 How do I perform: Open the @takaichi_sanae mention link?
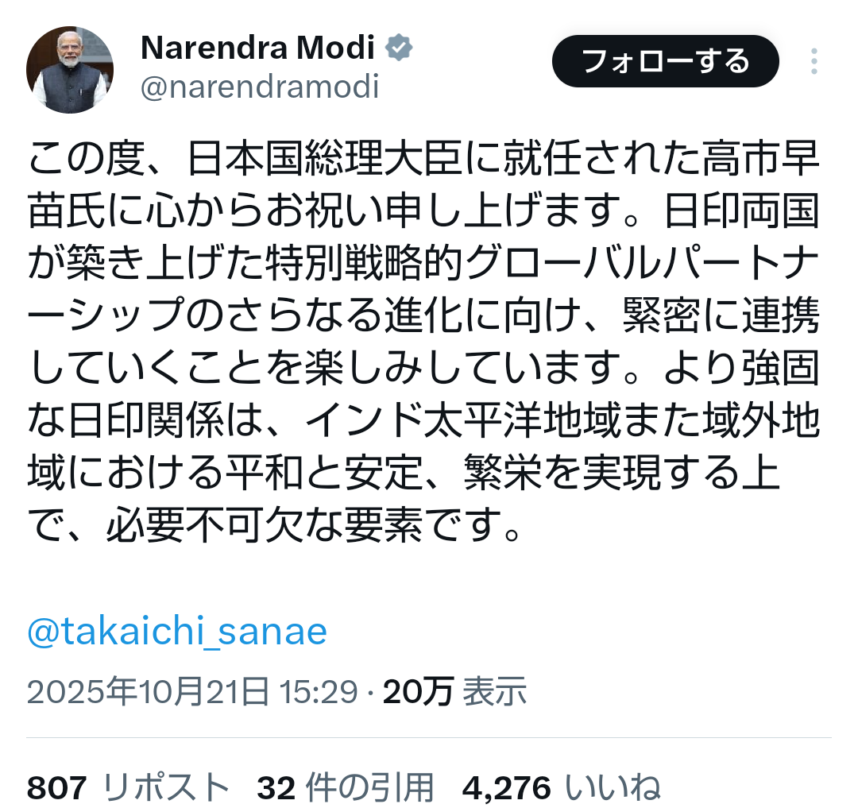(177, 632)
